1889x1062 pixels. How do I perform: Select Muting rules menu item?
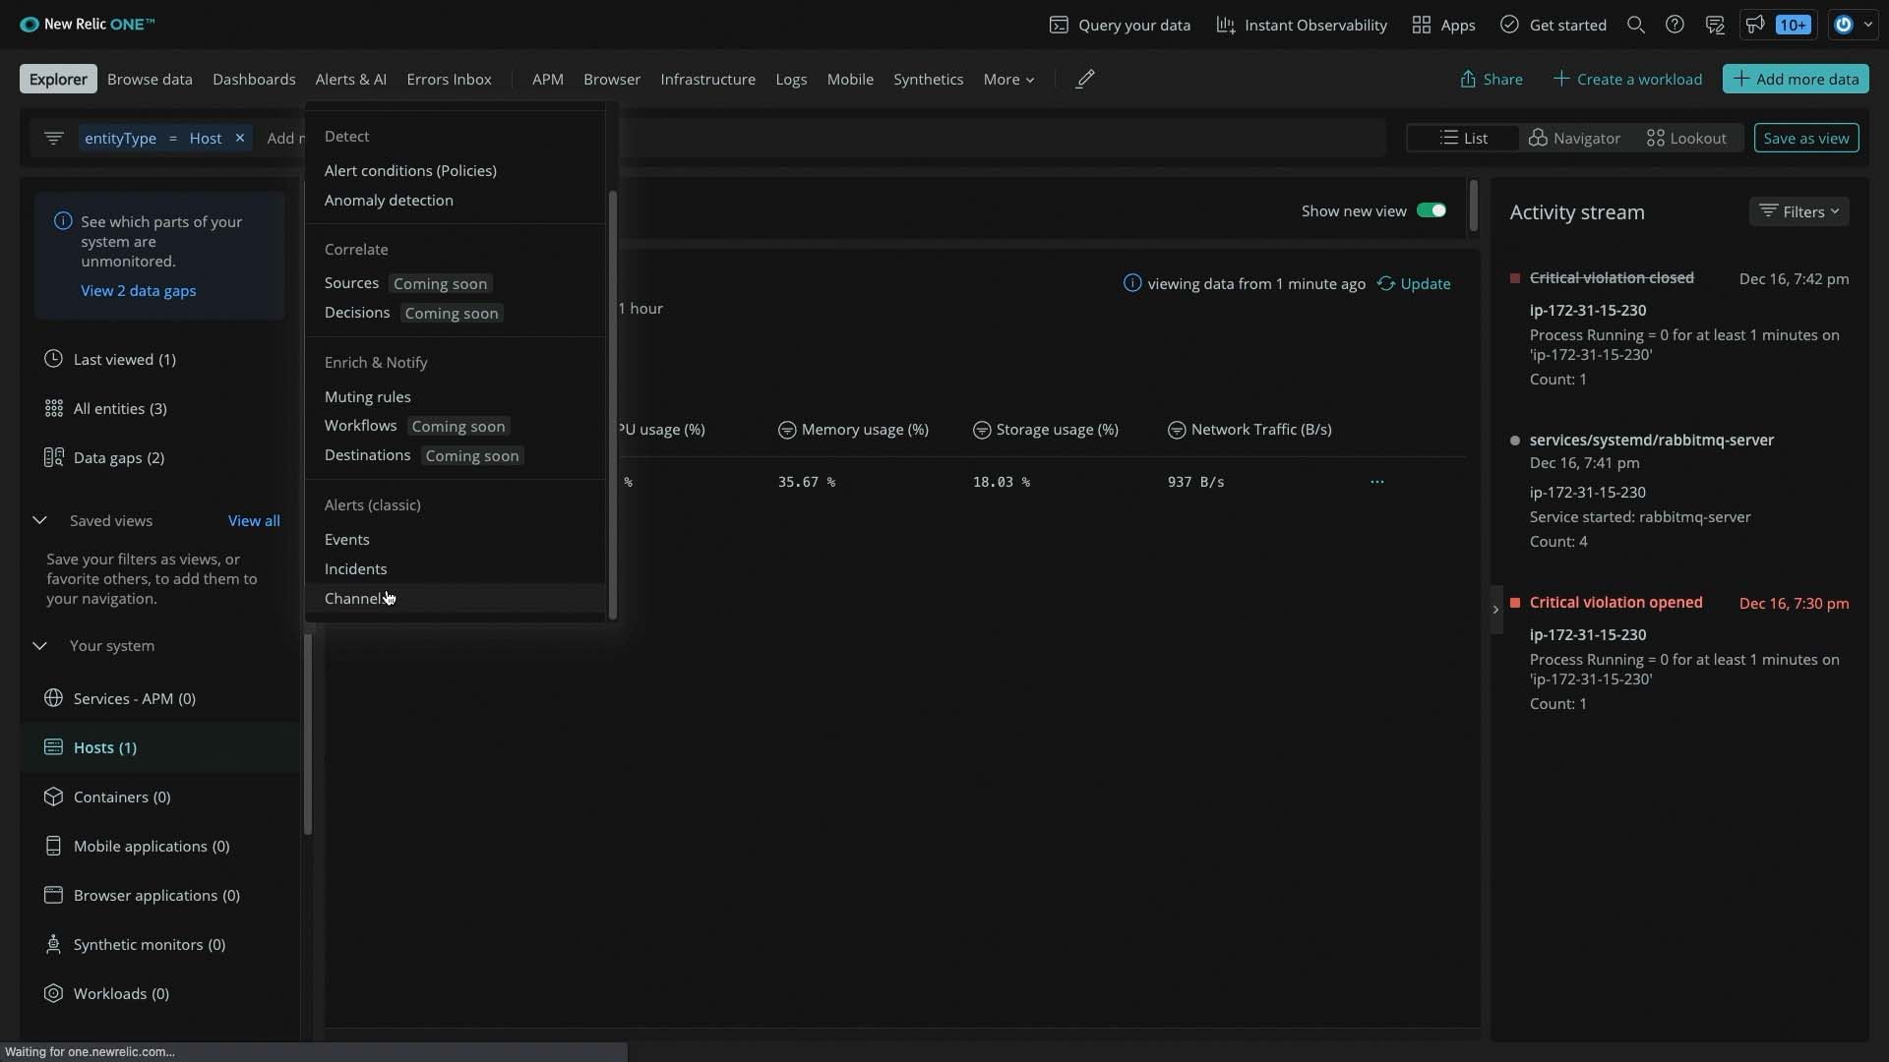point(368,396)
